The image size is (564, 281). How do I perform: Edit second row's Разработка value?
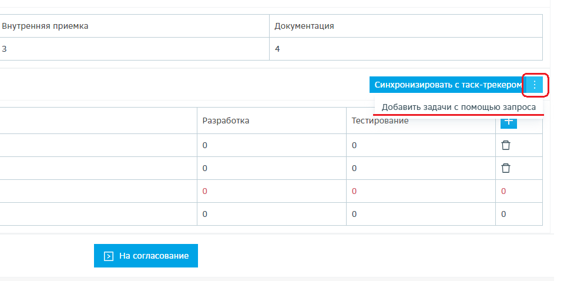[205, 168]
